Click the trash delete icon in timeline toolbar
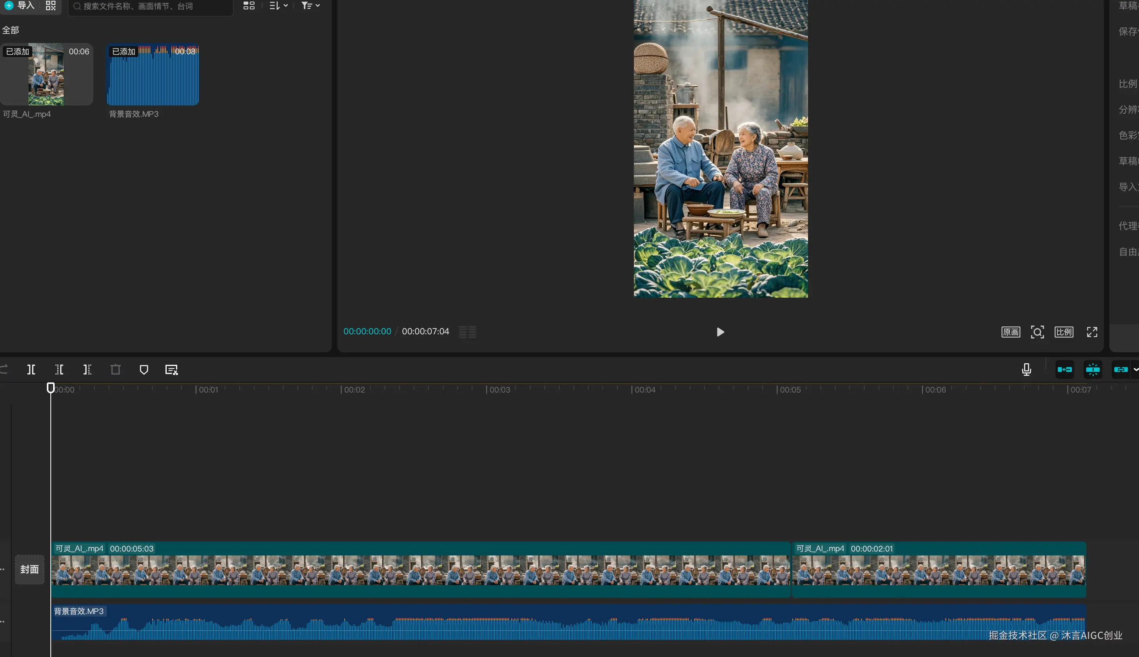This screenshot has height=657, width=1139. click(116, 370)
